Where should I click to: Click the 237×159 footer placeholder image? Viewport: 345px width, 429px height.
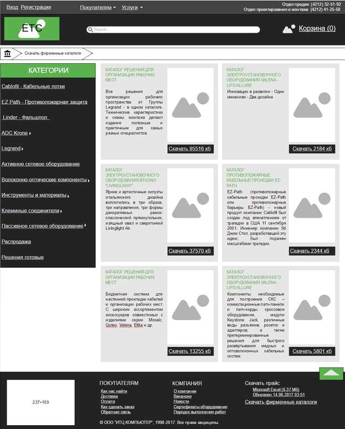[x=40, y=402]
